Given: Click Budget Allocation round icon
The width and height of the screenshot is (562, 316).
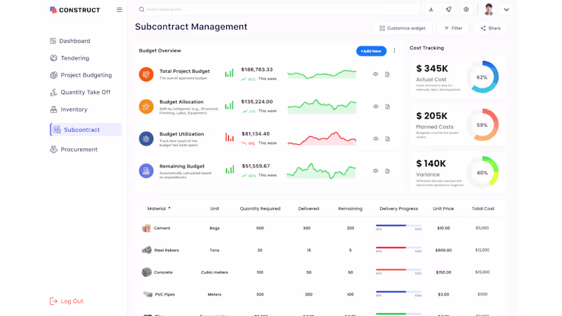Looking at the screenshot, I should coord(146,107).
